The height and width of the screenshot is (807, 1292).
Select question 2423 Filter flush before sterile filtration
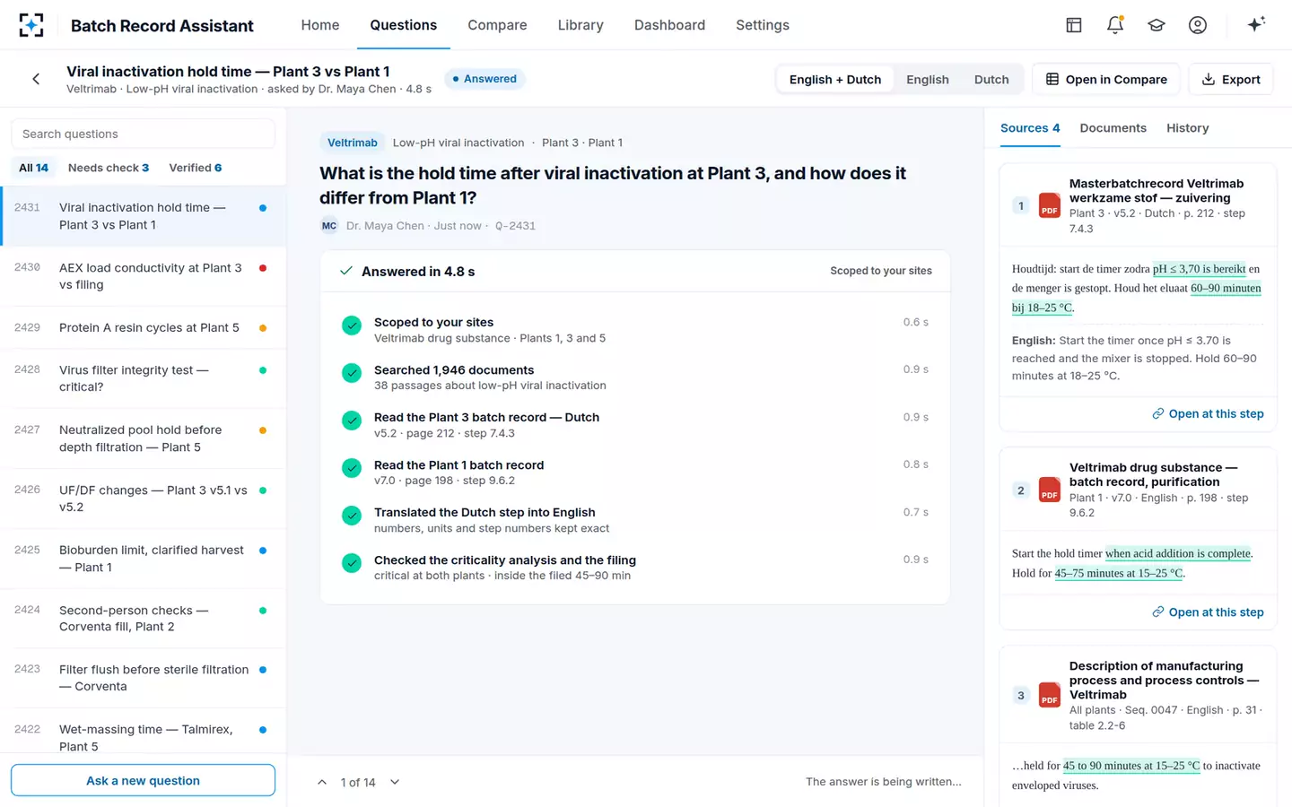coord(144,678)
